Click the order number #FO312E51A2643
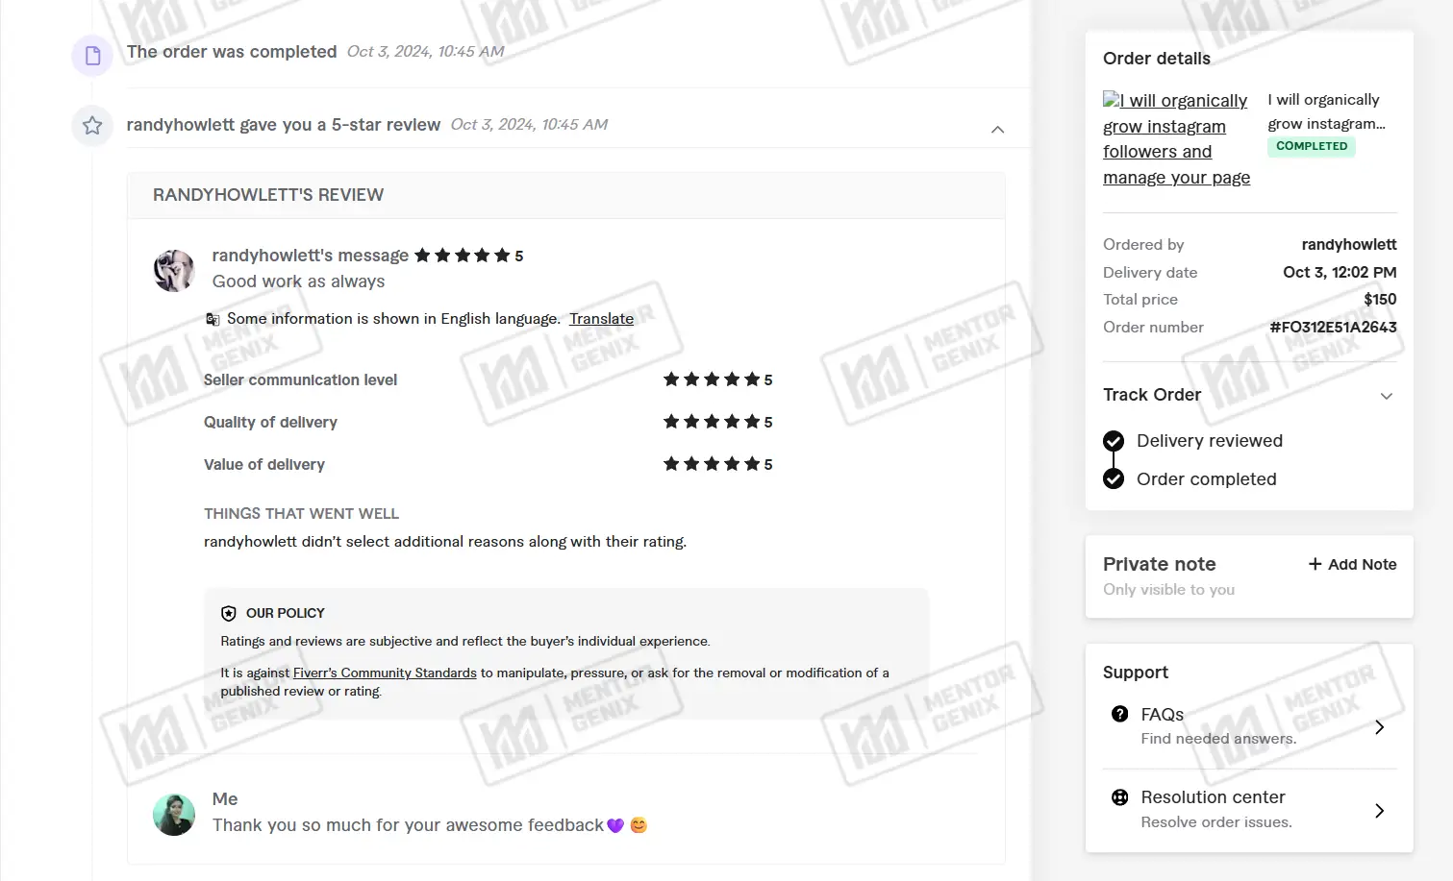Screen dimensions: 1453x881 click(x=1333, y=328)
